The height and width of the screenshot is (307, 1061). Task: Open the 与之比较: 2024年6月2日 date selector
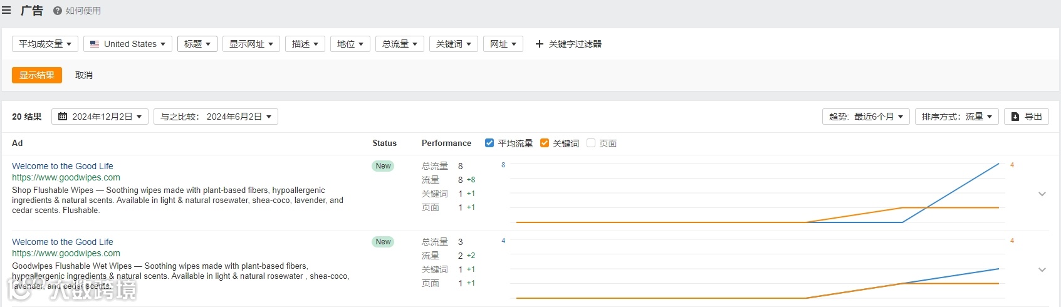(216, 117)
